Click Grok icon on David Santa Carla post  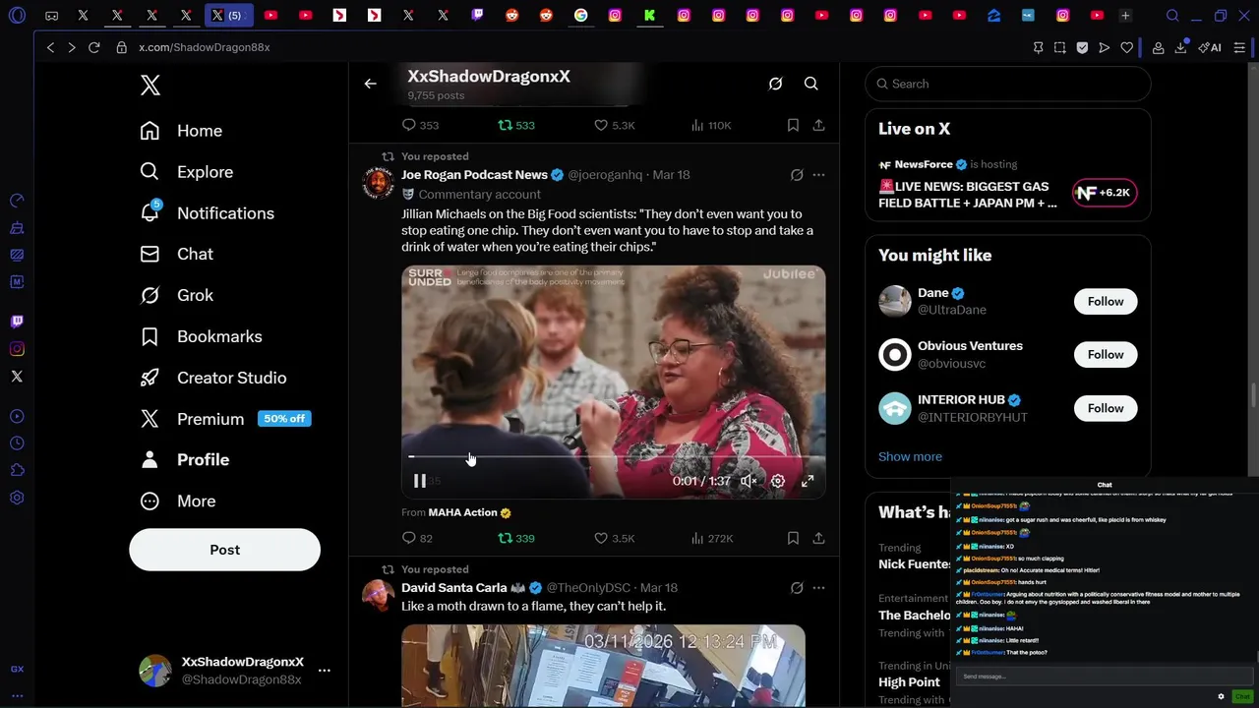tap(797, 588)
